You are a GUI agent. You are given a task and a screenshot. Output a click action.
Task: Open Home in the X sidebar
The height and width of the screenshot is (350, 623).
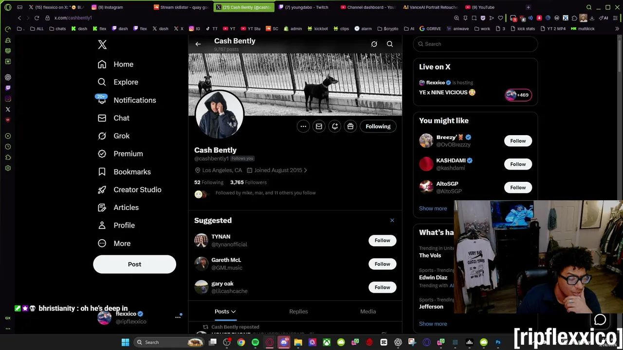[x=115, y=64]
